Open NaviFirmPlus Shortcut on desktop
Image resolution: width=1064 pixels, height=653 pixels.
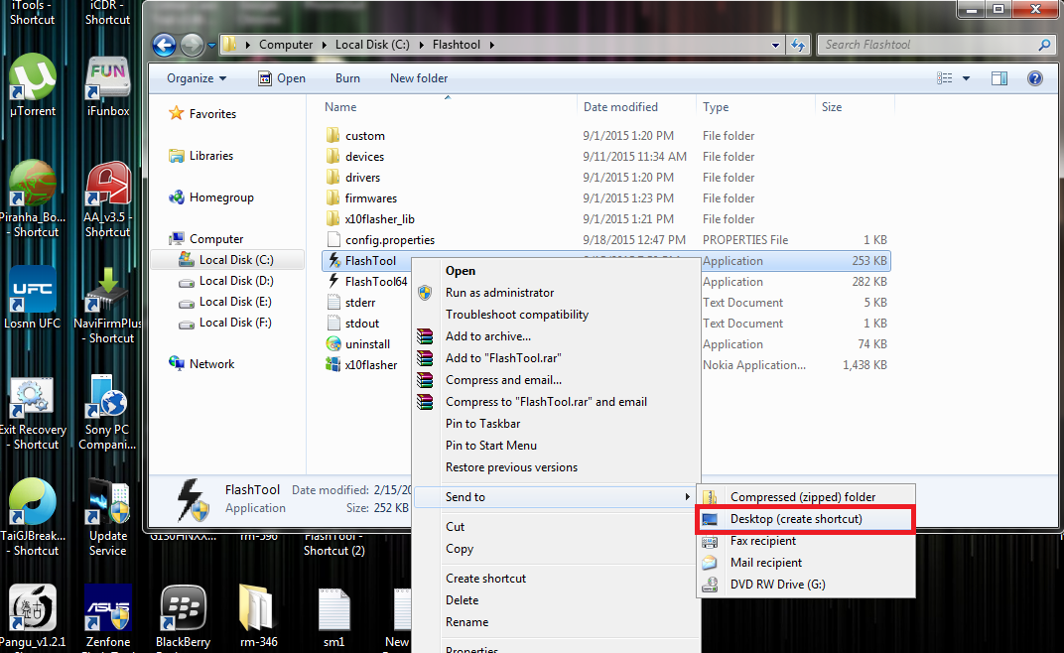pos(108,306)
